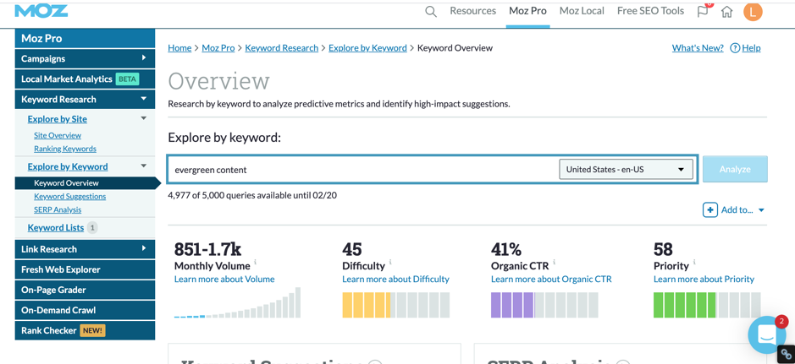Click info icon beside Organic CTR
Image resolution: width=795 pixels, height=364 pixels.
click(555, 262)
